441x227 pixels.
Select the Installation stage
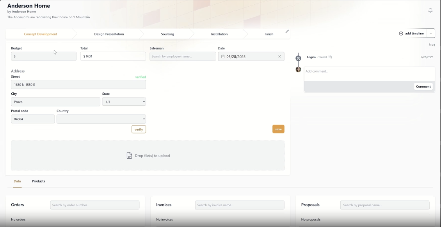pyautogui.click(x=219, y=34)
